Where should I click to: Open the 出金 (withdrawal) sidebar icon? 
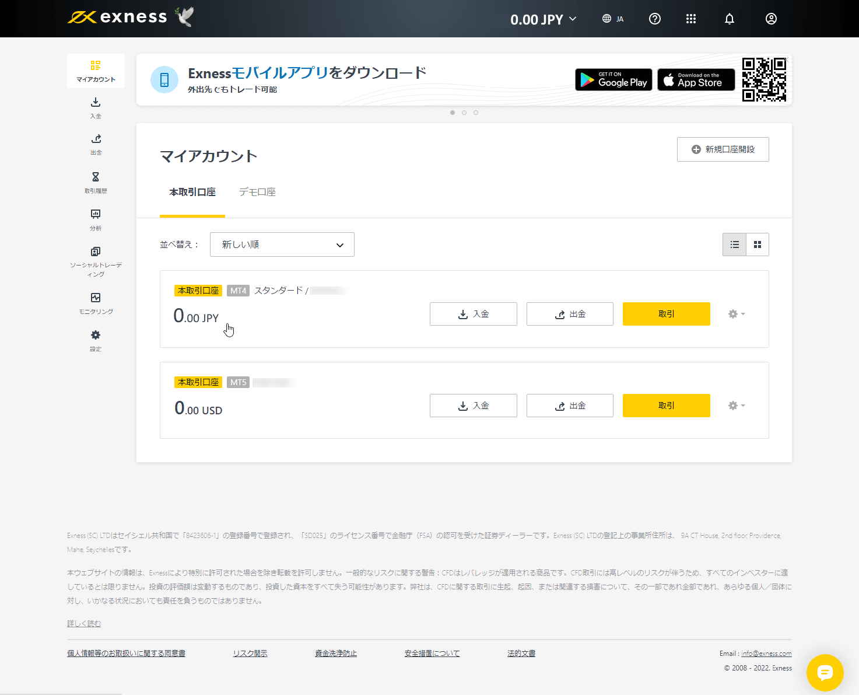pyautogui.click(x=96, y=144)
